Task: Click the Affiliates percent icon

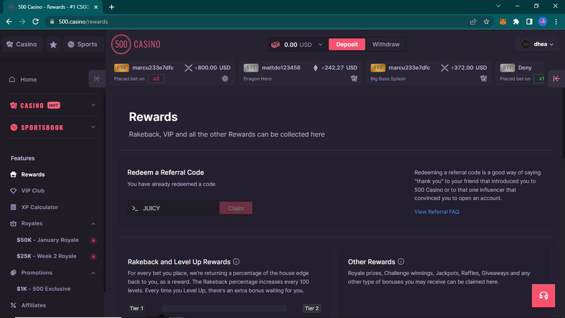Action: [x=13, y=305]
